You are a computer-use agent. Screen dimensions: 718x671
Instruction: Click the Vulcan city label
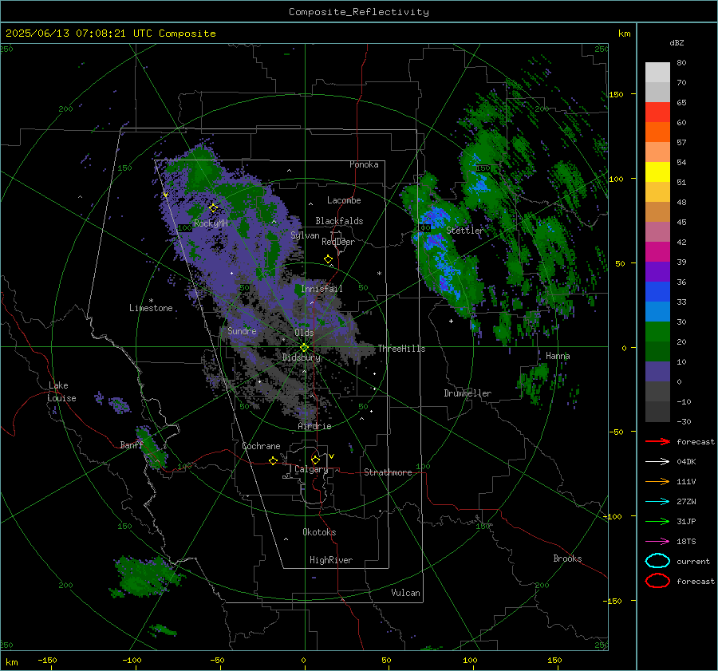tap(406, 593)
